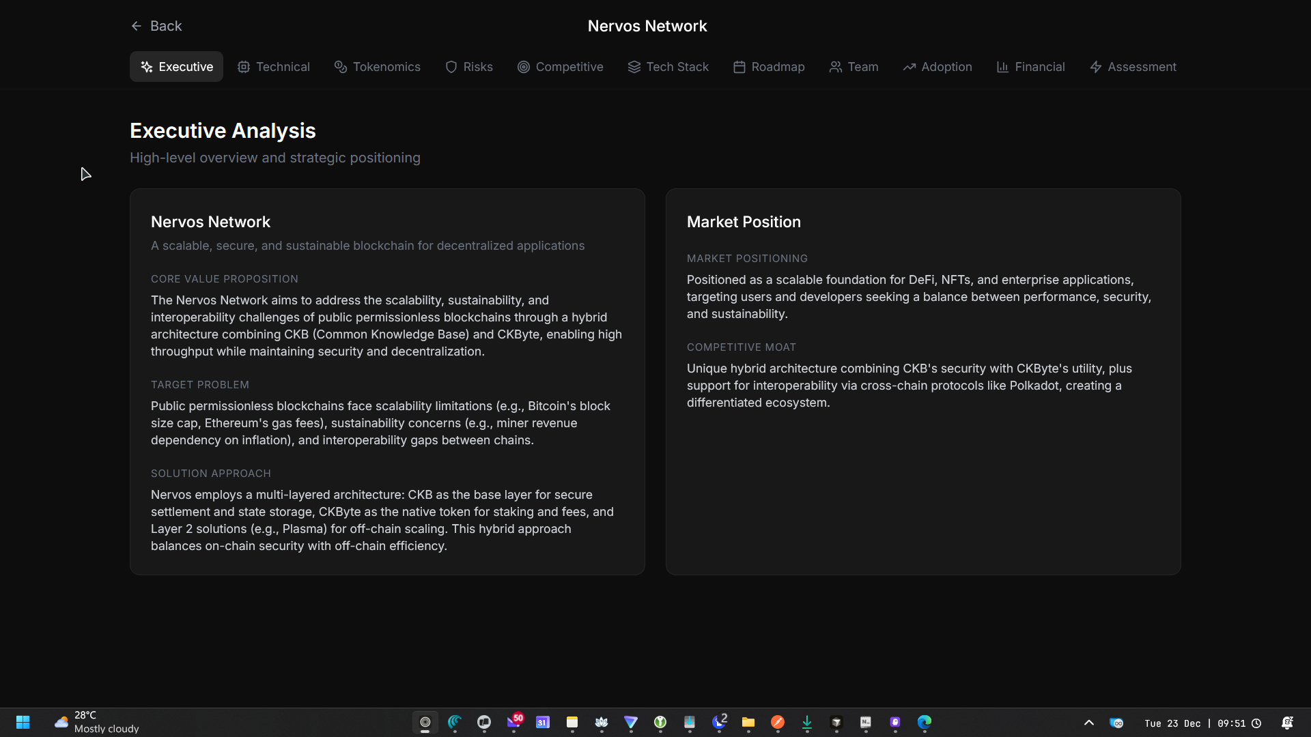The width and height of the screenshot is (1311, 737).
Task: Open the Tech Stack tab
Action: (668, 67)
